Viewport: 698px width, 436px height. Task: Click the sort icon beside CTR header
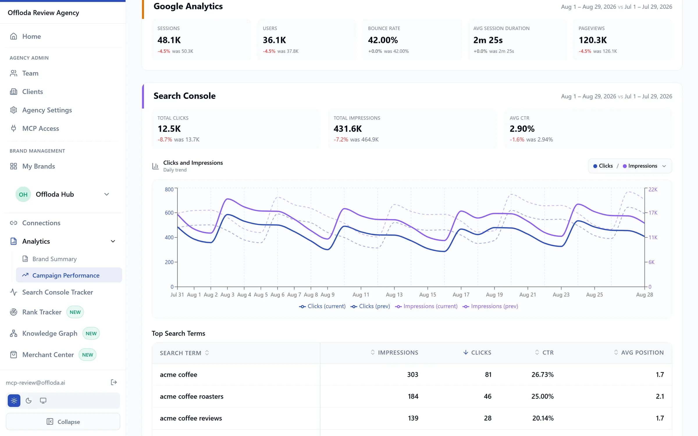pos(537,352)
